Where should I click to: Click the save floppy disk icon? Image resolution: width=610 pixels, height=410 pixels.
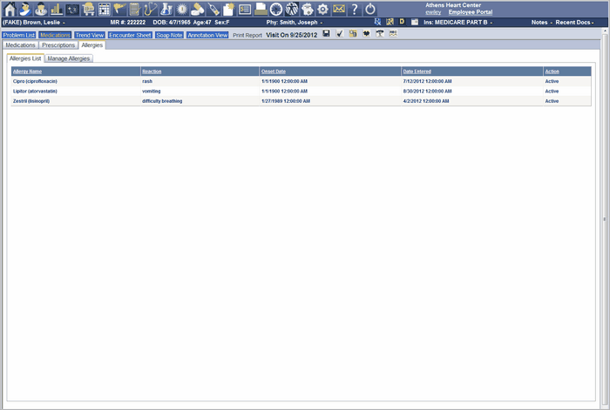tap(326, 34)
